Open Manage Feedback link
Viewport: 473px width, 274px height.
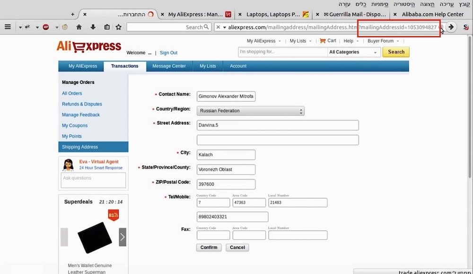coord(80,115)
